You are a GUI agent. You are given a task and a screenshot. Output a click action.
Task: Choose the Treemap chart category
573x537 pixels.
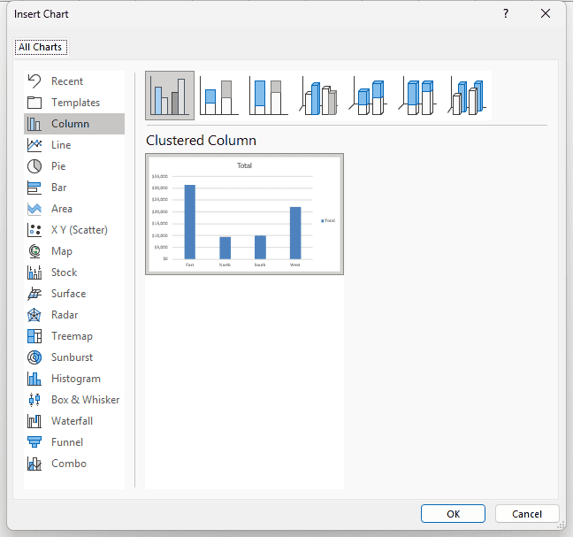[x=74, y=336]
